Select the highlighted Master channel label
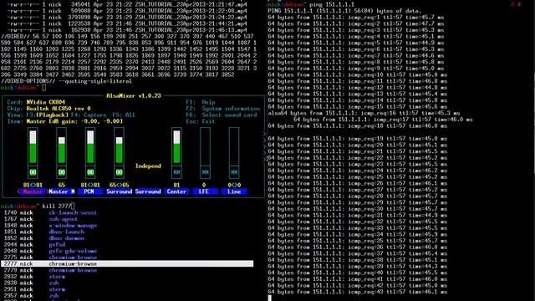The height and width of the screenshot is (301, 535). [33, 191]
